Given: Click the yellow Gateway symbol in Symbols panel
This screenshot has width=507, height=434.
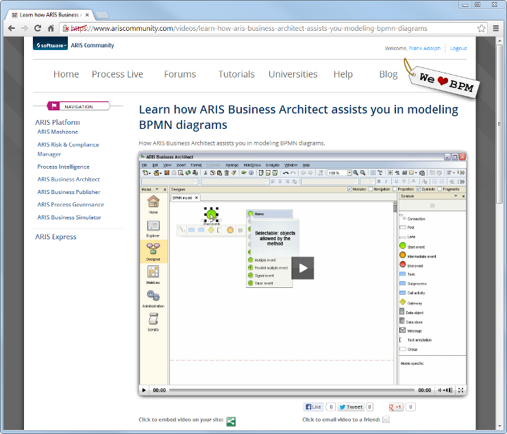Looking at the screenshot, I should click(x=403, y=302).
